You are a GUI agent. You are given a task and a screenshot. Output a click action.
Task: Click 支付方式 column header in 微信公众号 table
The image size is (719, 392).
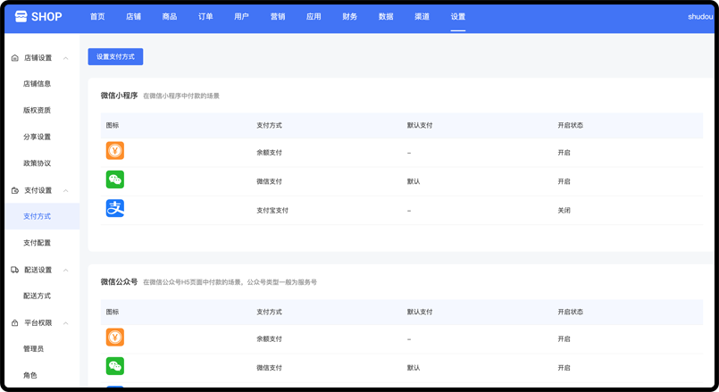click(269, 312)
